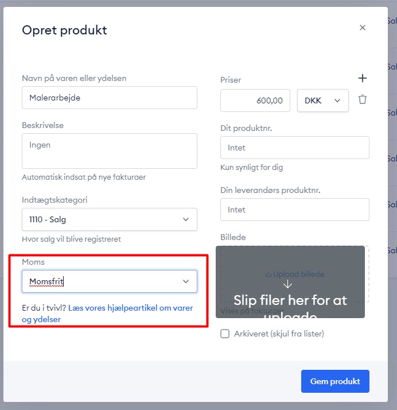Add another price with the plus icon

tap(362, 78)
